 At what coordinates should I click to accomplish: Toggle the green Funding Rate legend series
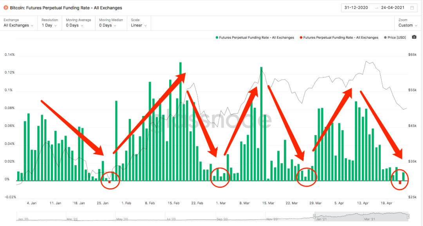(x=255, y=38)
